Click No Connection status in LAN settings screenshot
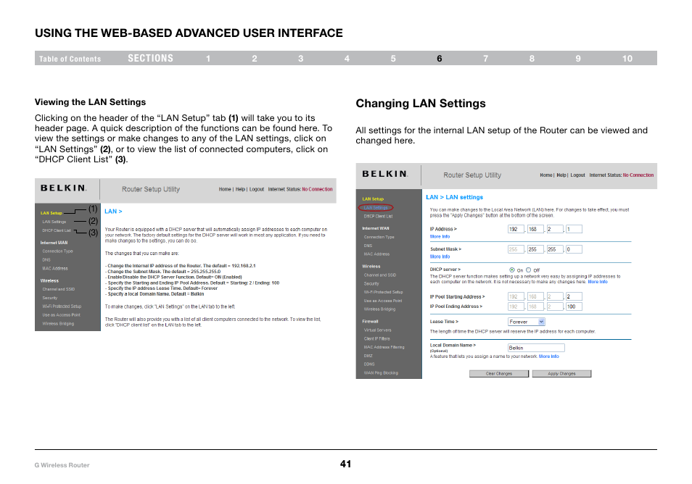Screen dimensions: 692x484 click(x=638, y=175)
